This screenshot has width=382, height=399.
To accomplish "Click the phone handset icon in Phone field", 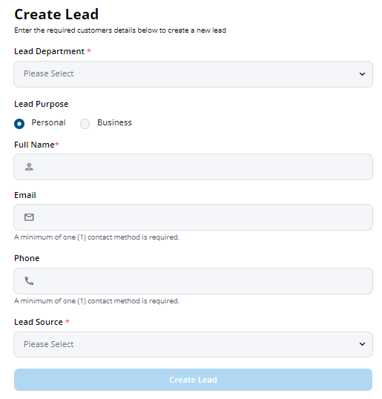I will coord(29,280).
